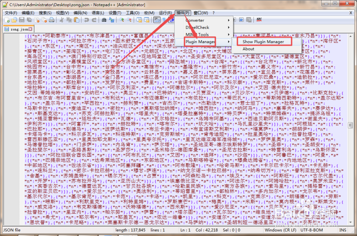This screenshot has width=357, height=236.
Task: Select Show Plugin Manager menu entry
Action: [x=263, y=42]
